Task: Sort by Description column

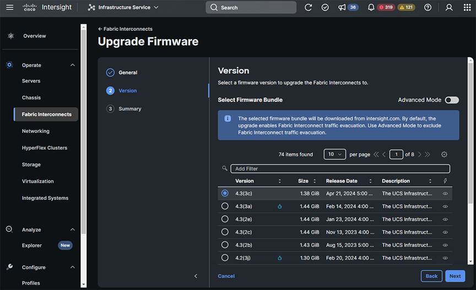Action: point(430,181)
